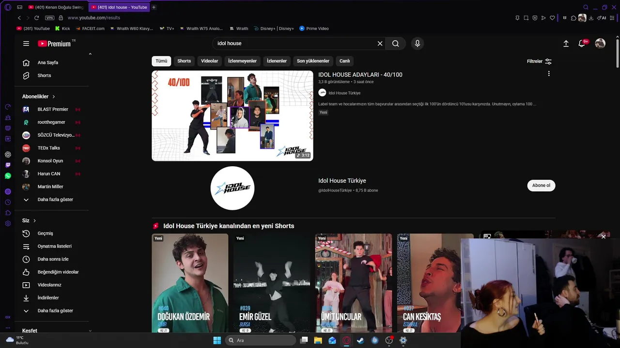Play the IDOL HOUSE ADAYLARI 40/100 thumbnail
Screen dimensions: 620x348
pyautogui.click(x=232, y=116)
